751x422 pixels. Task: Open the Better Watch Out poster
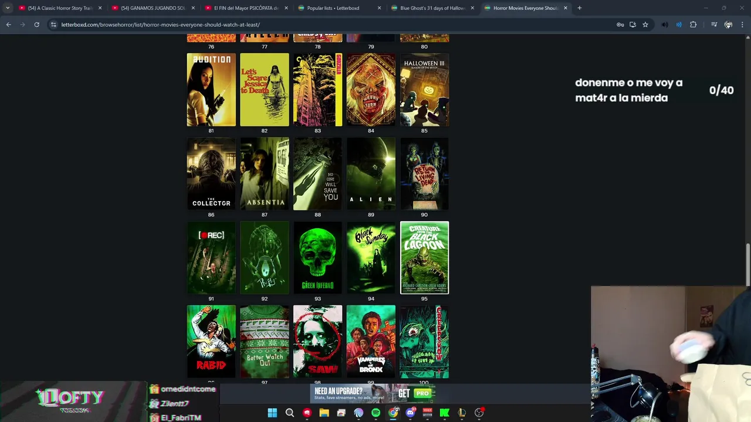click(265, 341)
